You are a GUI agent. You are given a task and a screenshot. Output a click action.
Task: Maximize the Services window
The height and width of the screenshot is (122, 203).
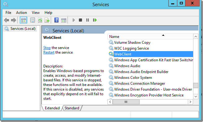pos(181,3)
